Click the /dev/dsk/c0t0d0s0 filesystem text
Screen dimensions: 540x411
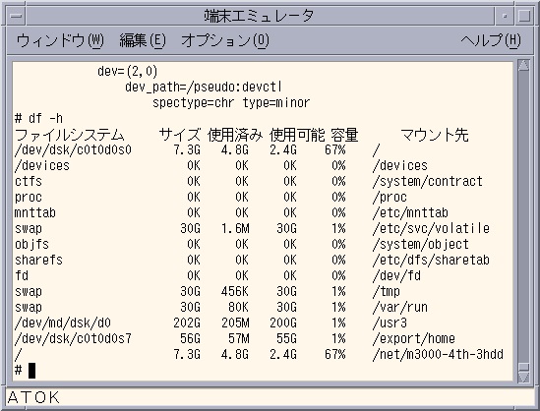point(73,150)
